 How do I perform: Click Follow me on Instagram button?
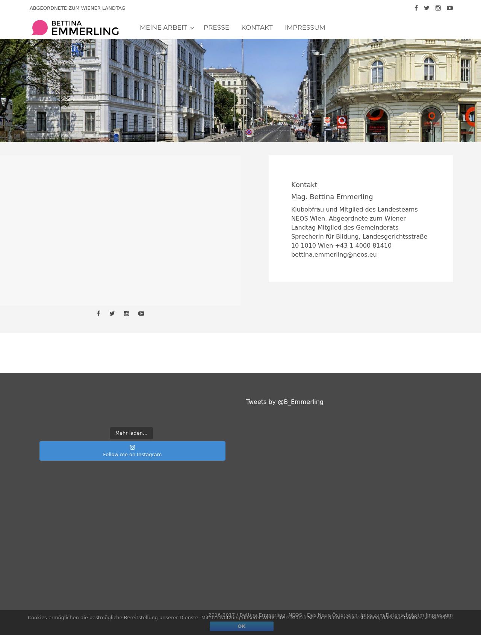click(x=132, y=451)
